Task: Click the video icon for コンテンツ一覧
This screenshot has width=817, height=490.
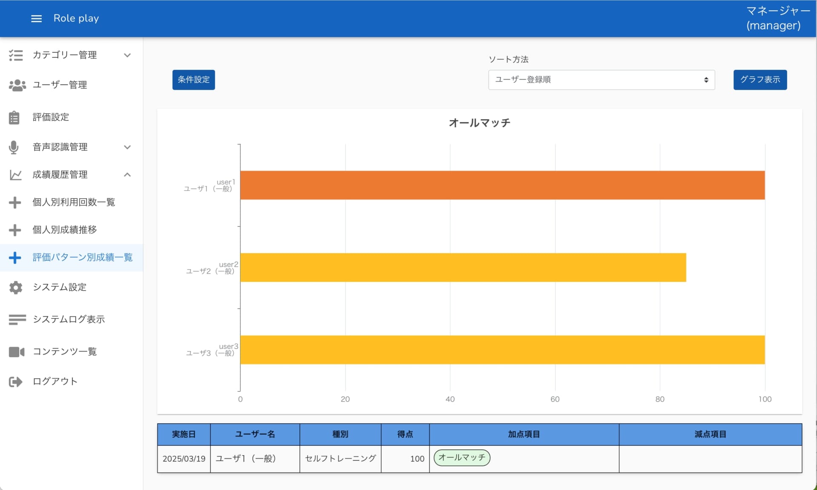Action: click(x=16, y=351)
